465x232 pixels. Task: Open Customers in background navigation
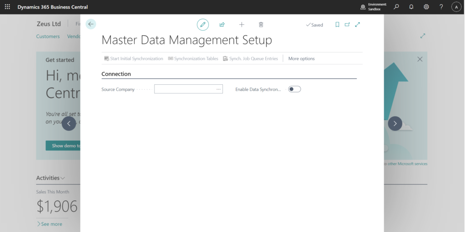click(48, 36)
